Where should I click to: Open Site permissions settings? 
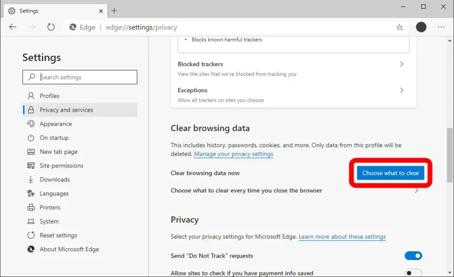click(80, 165)
